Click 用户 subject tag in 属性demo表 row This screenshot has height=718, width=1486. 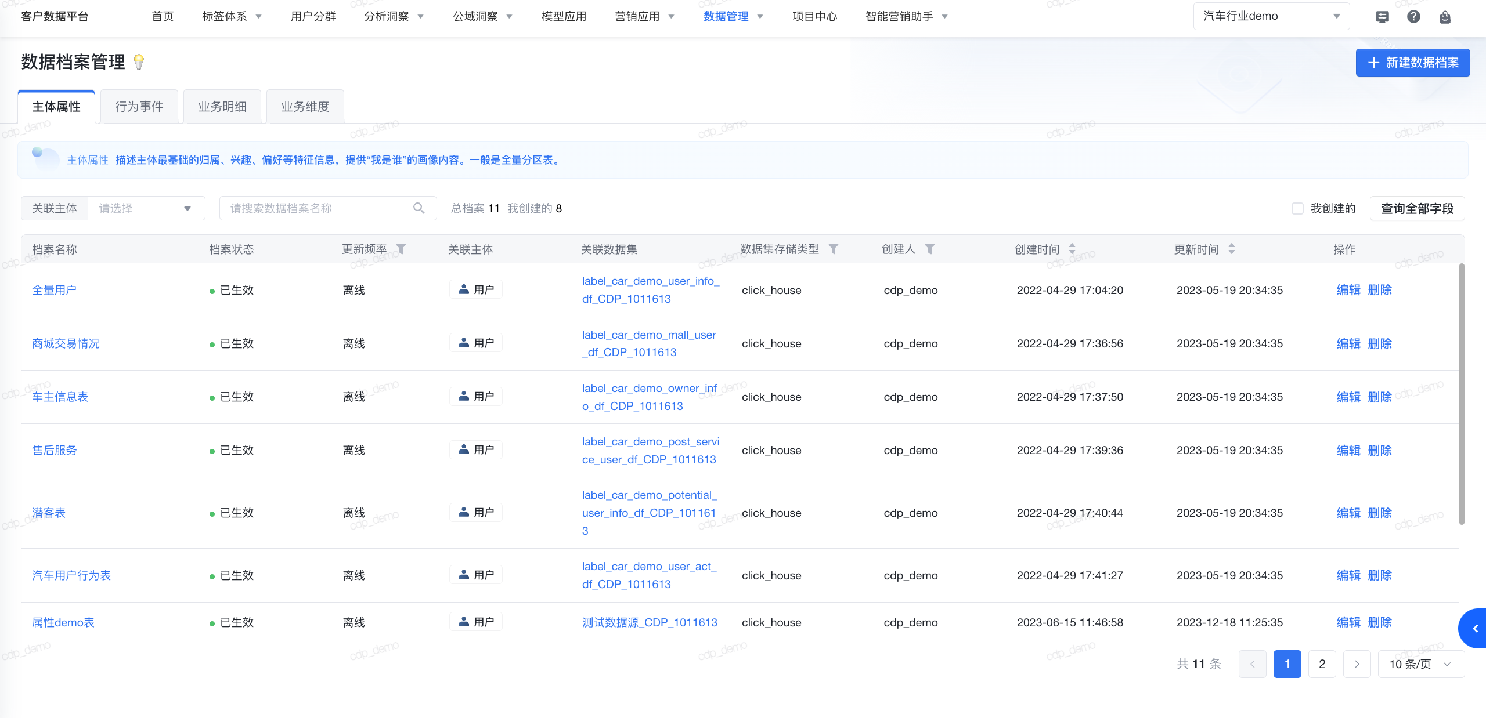tap(476, 622)
